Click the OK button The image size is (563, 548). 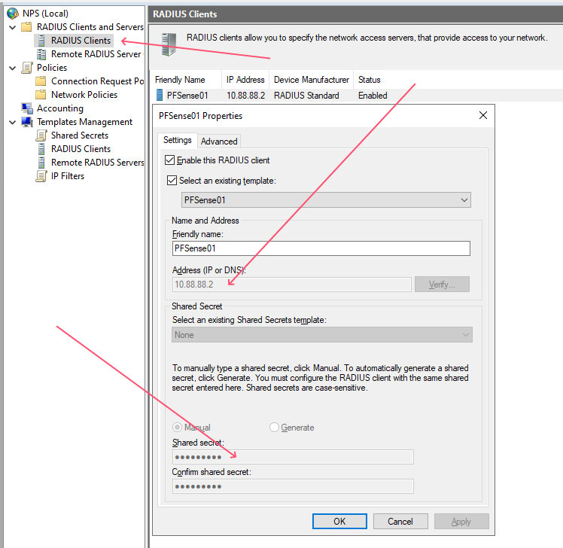pos(339,522)
